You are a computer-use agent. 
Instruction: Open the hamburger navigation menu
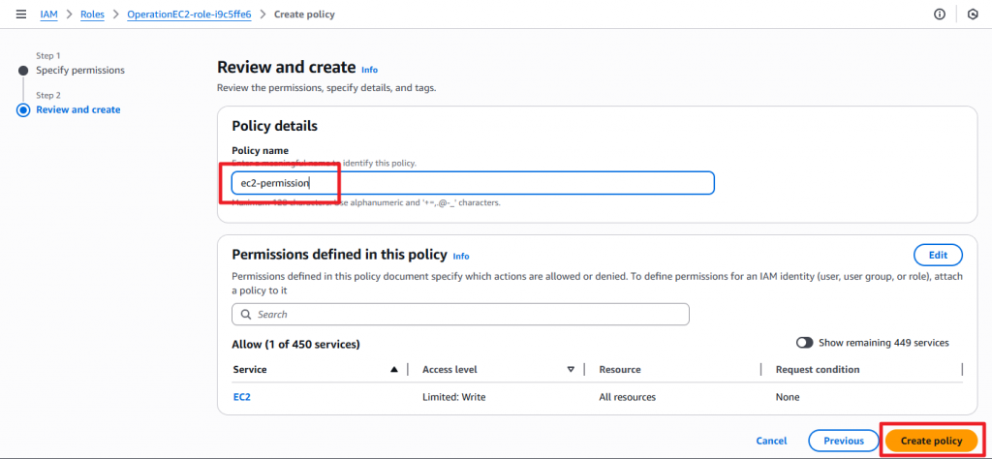coord(21,14)
